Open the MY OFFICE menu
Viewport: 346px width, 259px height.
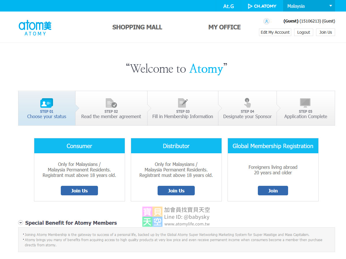pos(224,27)
